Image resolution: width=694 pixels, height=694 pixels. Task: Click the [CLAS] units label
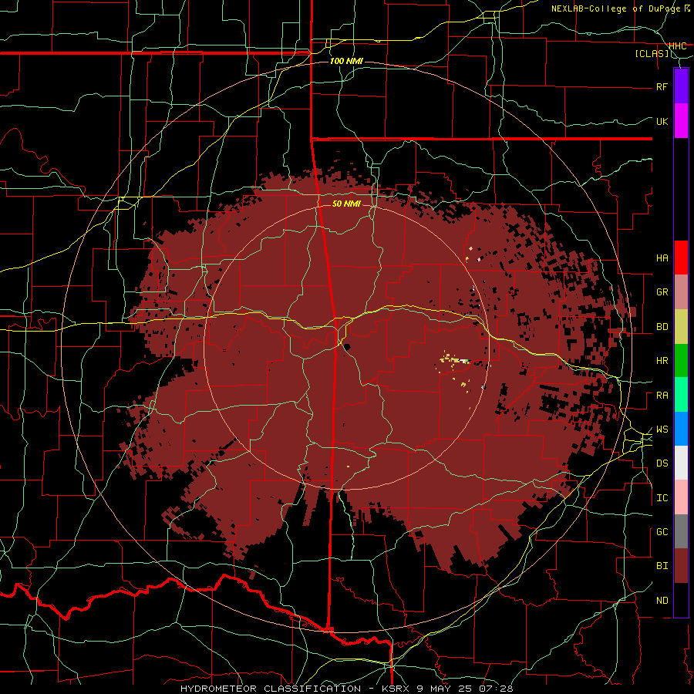pyautogui.click(x=652, y=54)
